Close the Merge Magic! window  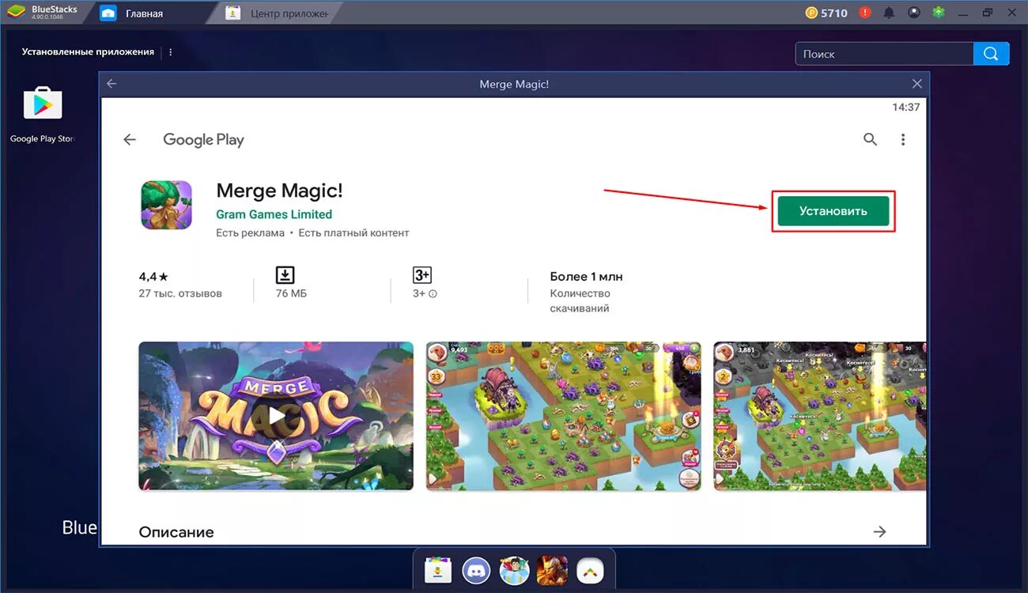pos(917,84)
